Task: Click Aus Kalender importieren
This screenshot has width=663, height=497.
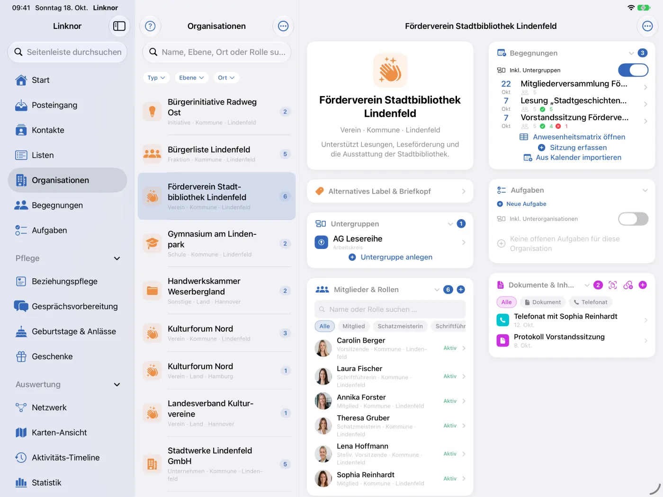Action: tap(573, 158)
